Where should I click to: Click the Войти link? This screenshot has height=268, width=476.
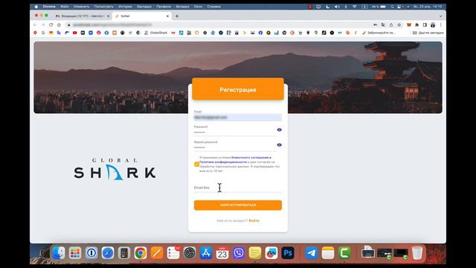(x=254, y=220)
